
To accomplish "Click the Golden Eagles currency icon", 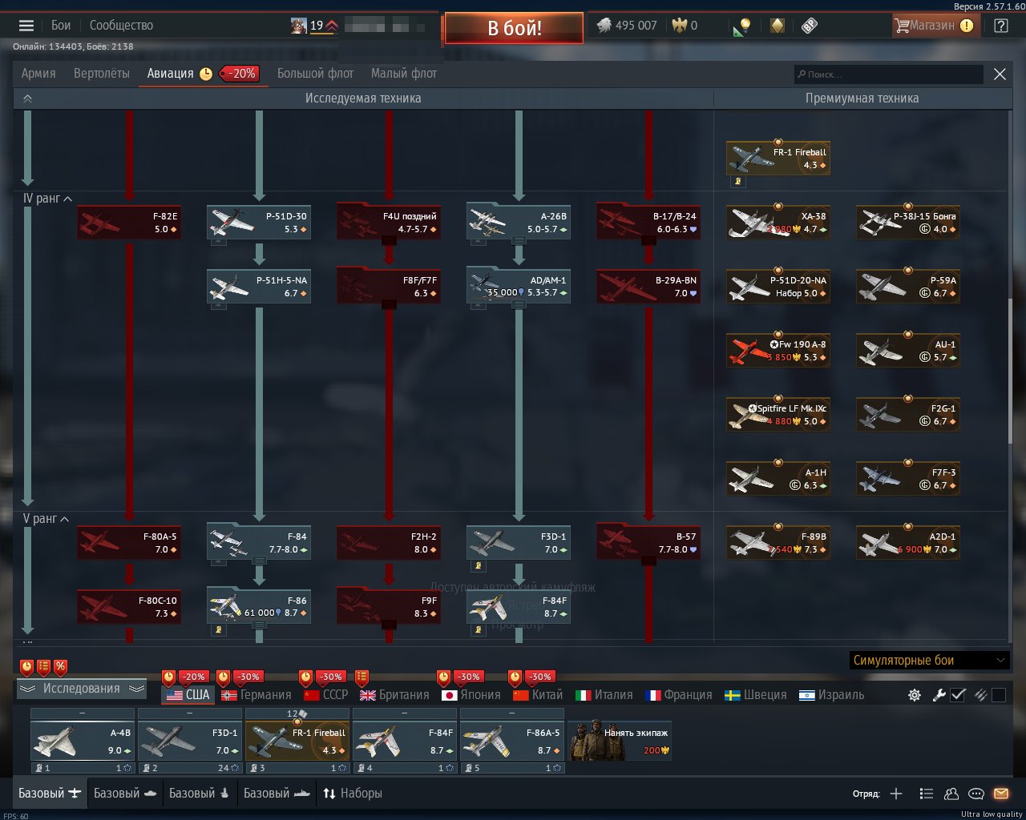I will click(x=680, y=26).
